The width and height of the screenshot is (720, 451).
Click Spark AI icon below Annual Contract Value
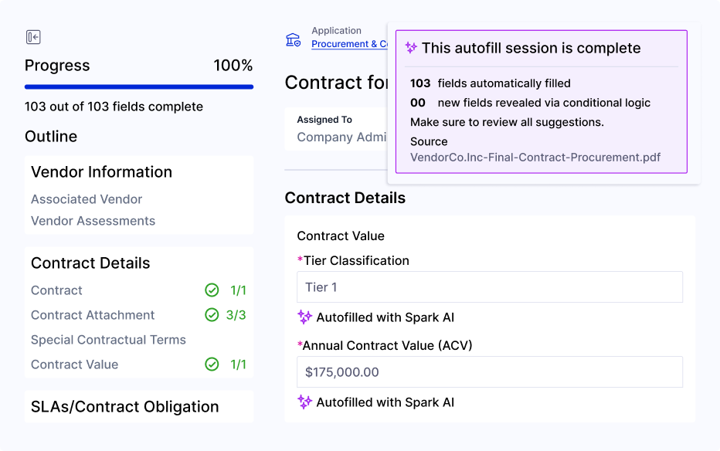[304, 402]
